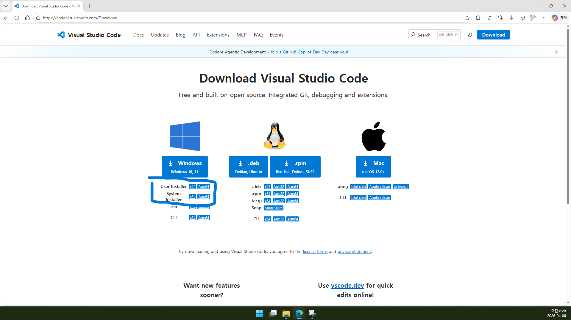Open the vscode.dev link
The width and height of the screenshot is (571, 320).
click(x=347, y=286)
